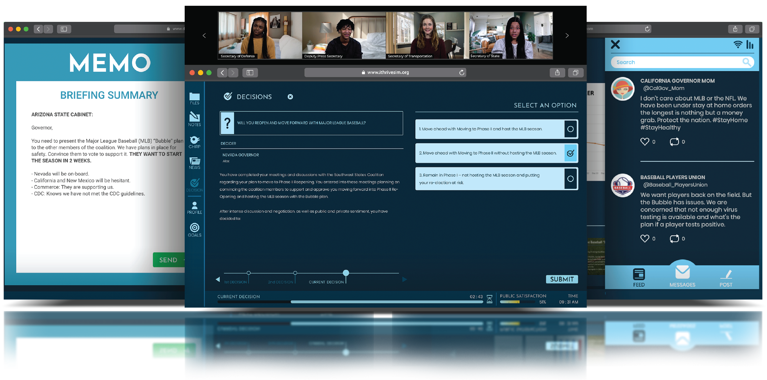767x380 pixels.
Task: Show next video participants
Action: point(567,36)
